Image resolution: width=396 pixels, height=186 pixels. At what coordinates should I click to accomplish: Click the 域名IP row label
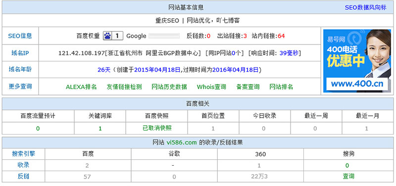tap(20, 53)
